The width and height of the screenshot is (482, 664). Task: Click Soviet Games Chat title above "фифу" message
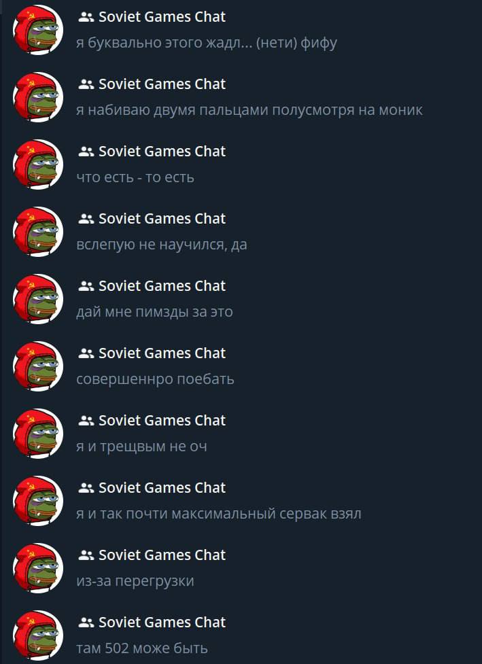pos(162,17)
